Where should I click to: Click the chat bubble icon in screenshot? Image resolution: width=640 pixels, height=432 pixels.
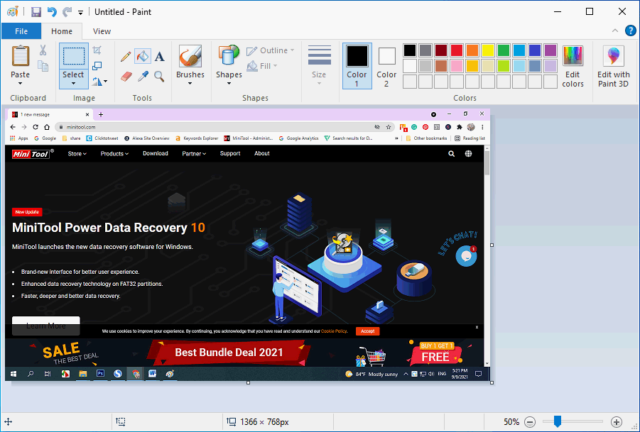[466, 256]
